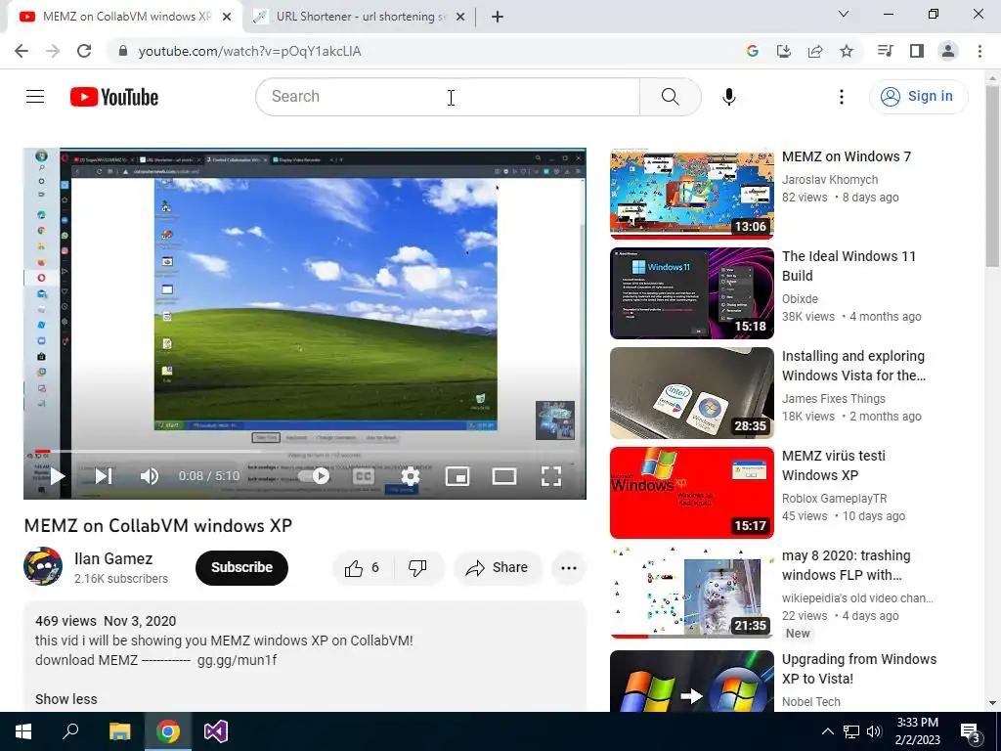Toggle closed captions CC
Viewport: 1001px width, 751px height.
(x=364, y=476)
